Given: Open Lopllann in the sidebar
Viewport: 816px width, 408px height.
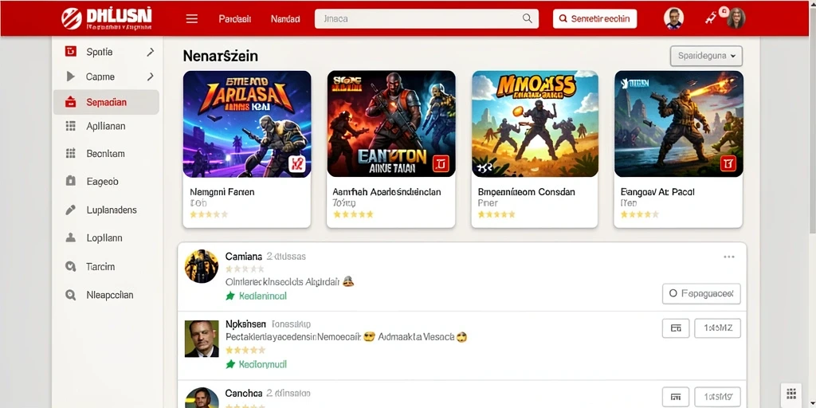Looking at the screenshot, I should 106,237.
